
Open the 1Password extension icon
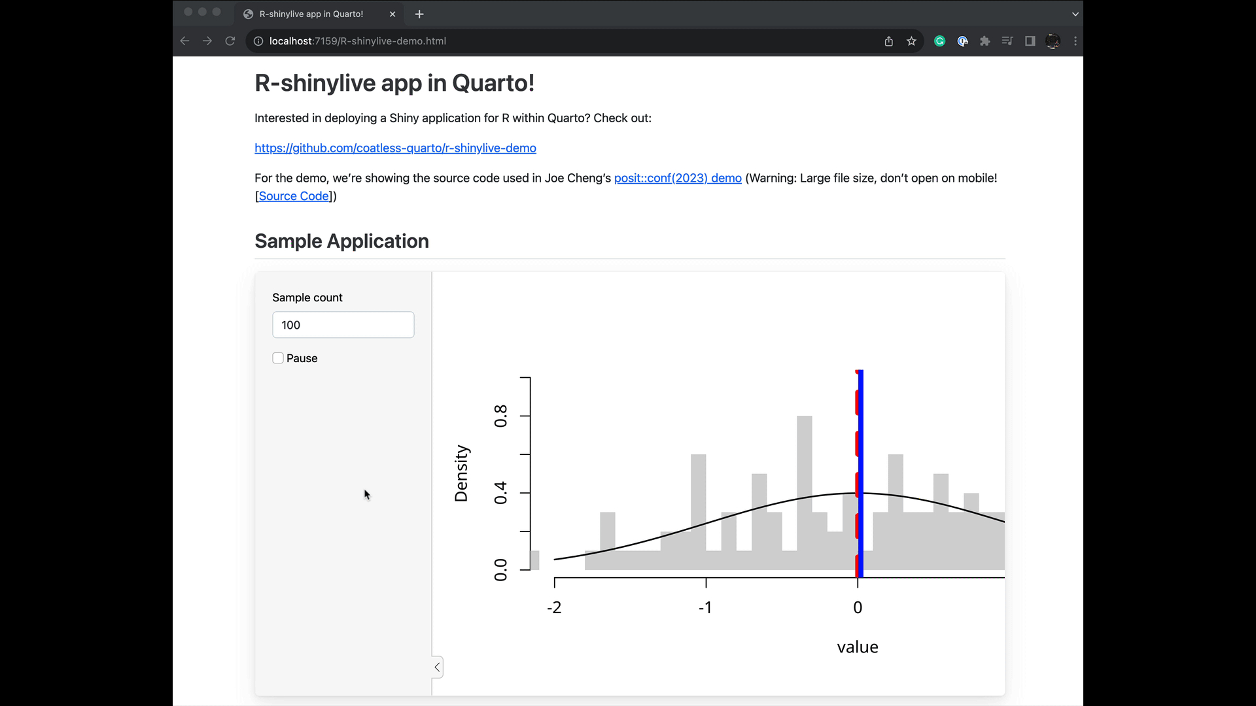[x=962, y=41]
